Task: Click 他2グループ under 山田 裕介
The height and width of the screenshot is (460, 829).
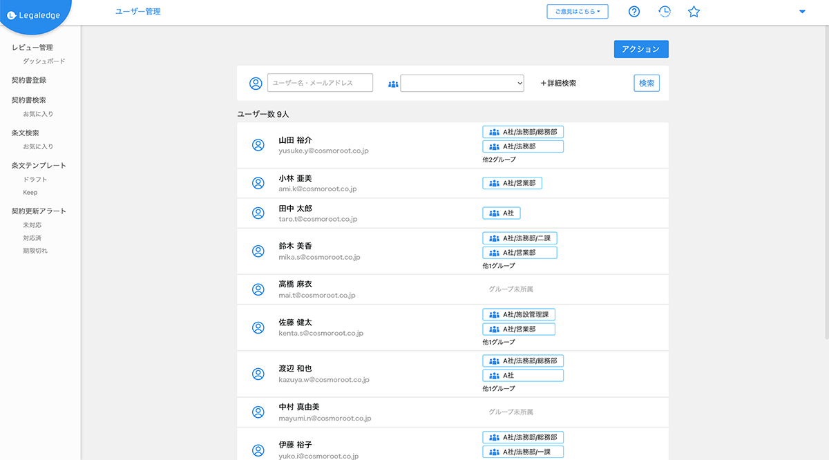Action: point(499,160)
